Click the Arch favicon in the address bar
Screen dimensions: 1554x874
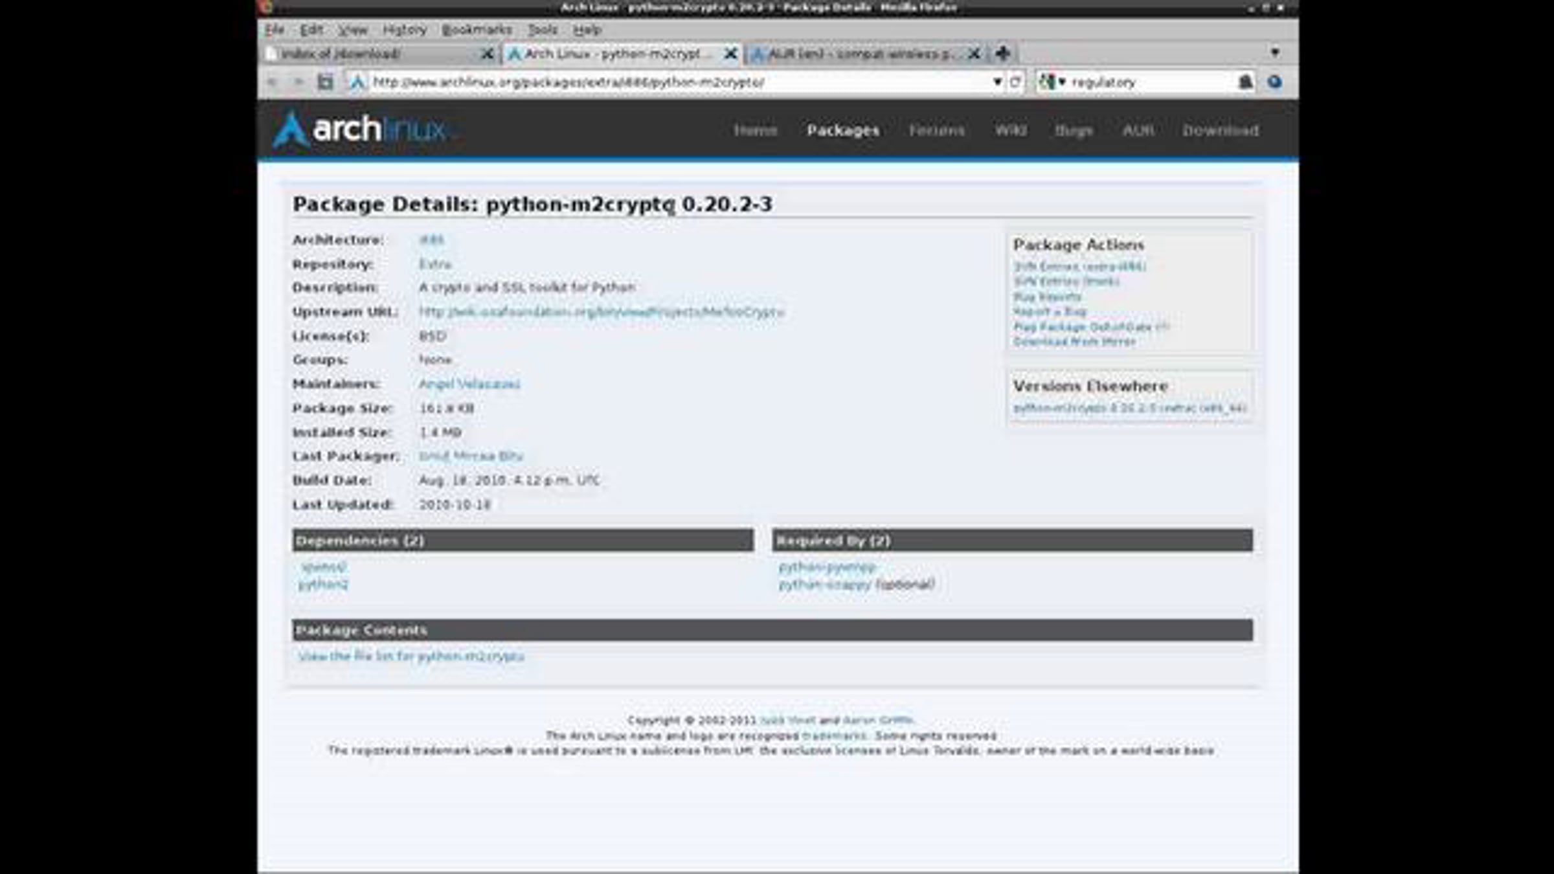point(357,82)
